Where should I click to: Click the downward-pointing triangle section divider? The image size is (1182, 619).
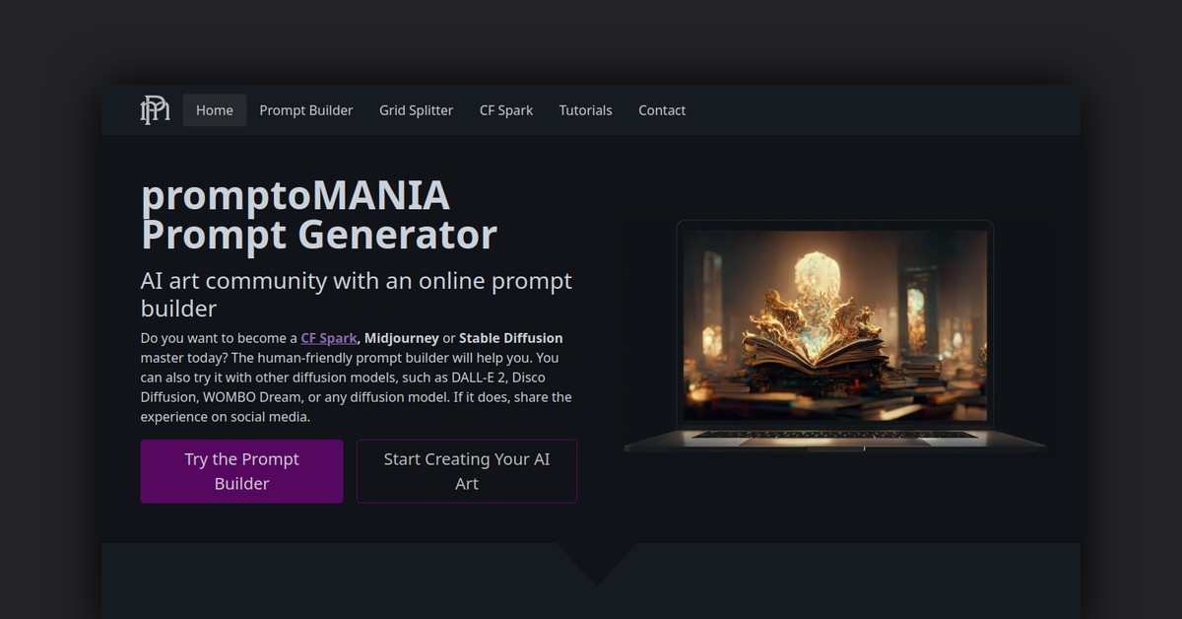597,564
